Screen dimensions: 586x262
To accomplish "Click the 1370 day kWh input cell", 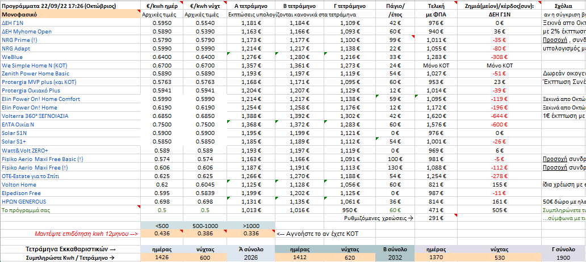I will click(436, 257).
